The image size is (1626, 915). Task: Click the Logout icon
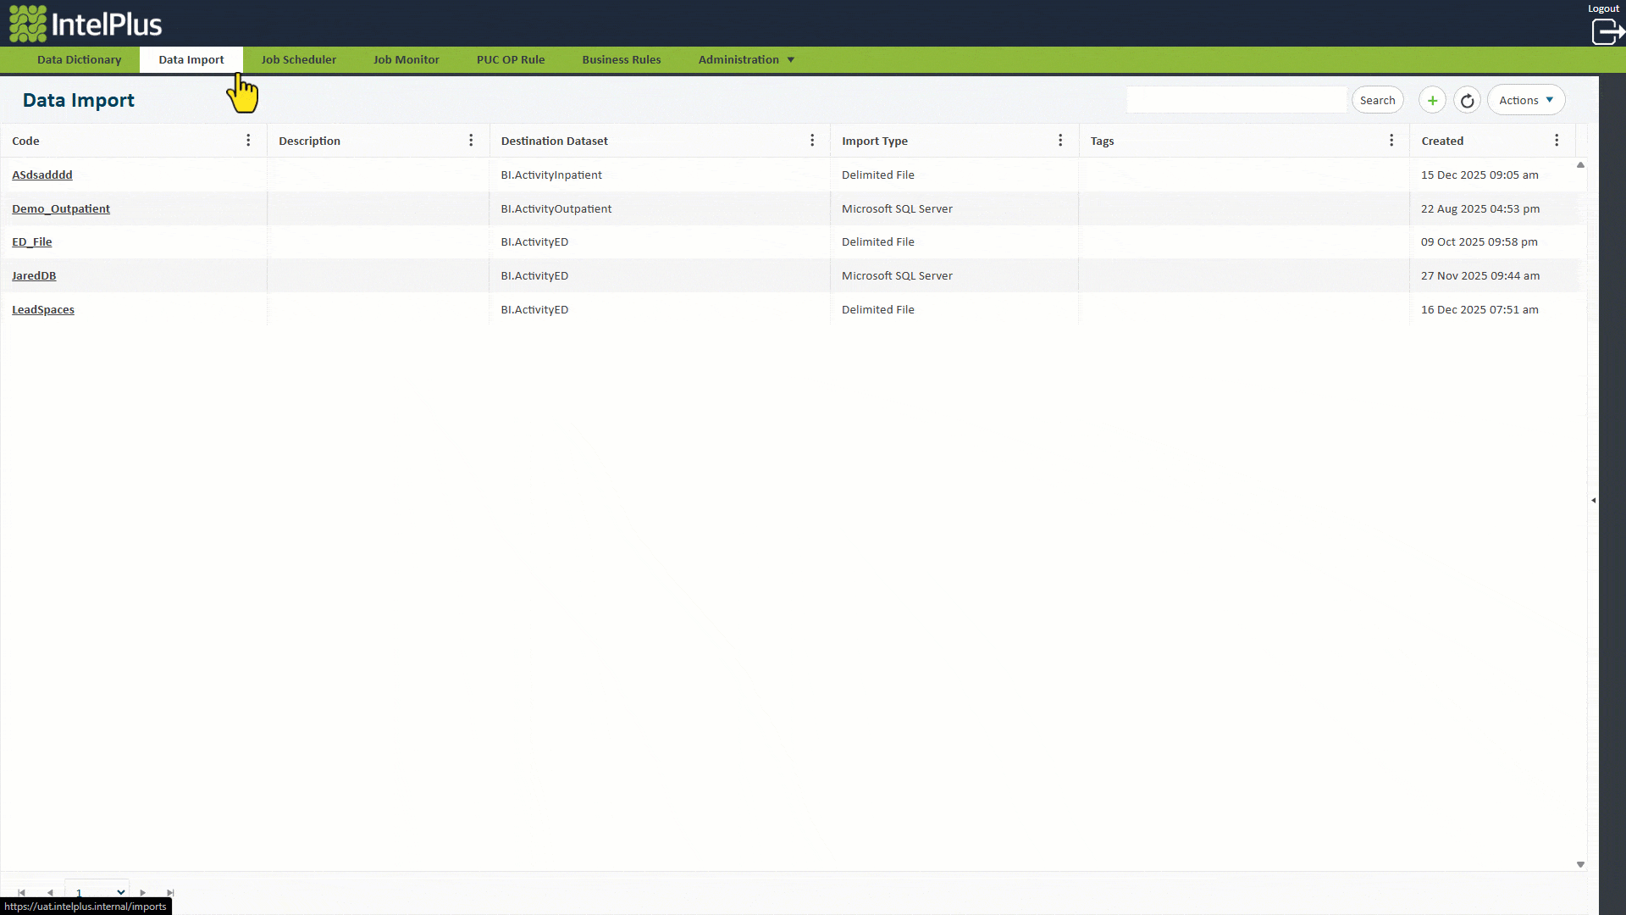click(1607, 31)
